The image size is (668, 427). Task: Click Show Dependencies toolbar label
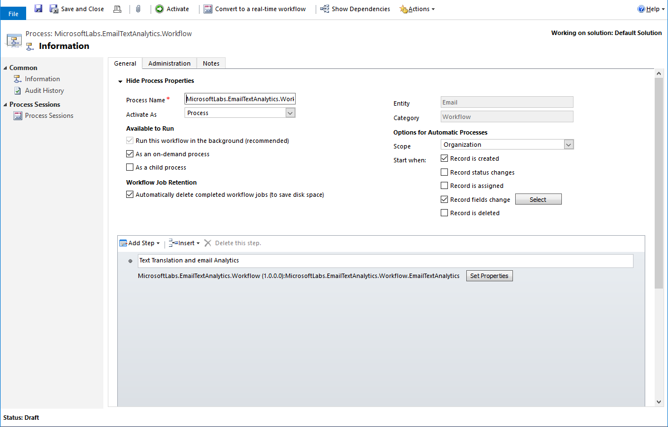click(x=361, y=9)
